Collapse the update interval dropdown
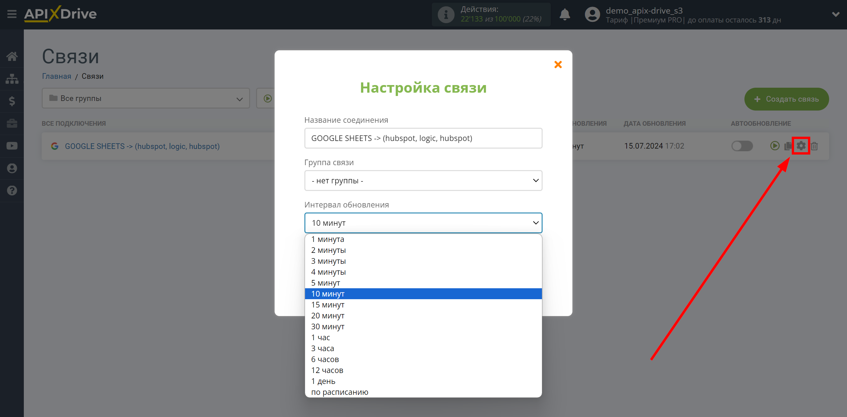This screenshot has width=847, height=417. pos(423,223)
